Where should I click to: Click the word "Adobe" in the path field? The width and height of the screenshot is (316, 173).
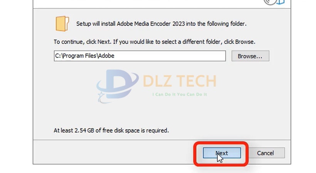click(106, 56)
